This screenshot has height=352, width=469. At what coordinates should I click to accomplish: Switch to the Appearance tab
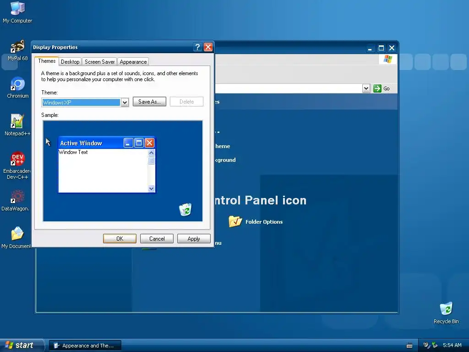point(133,62)
